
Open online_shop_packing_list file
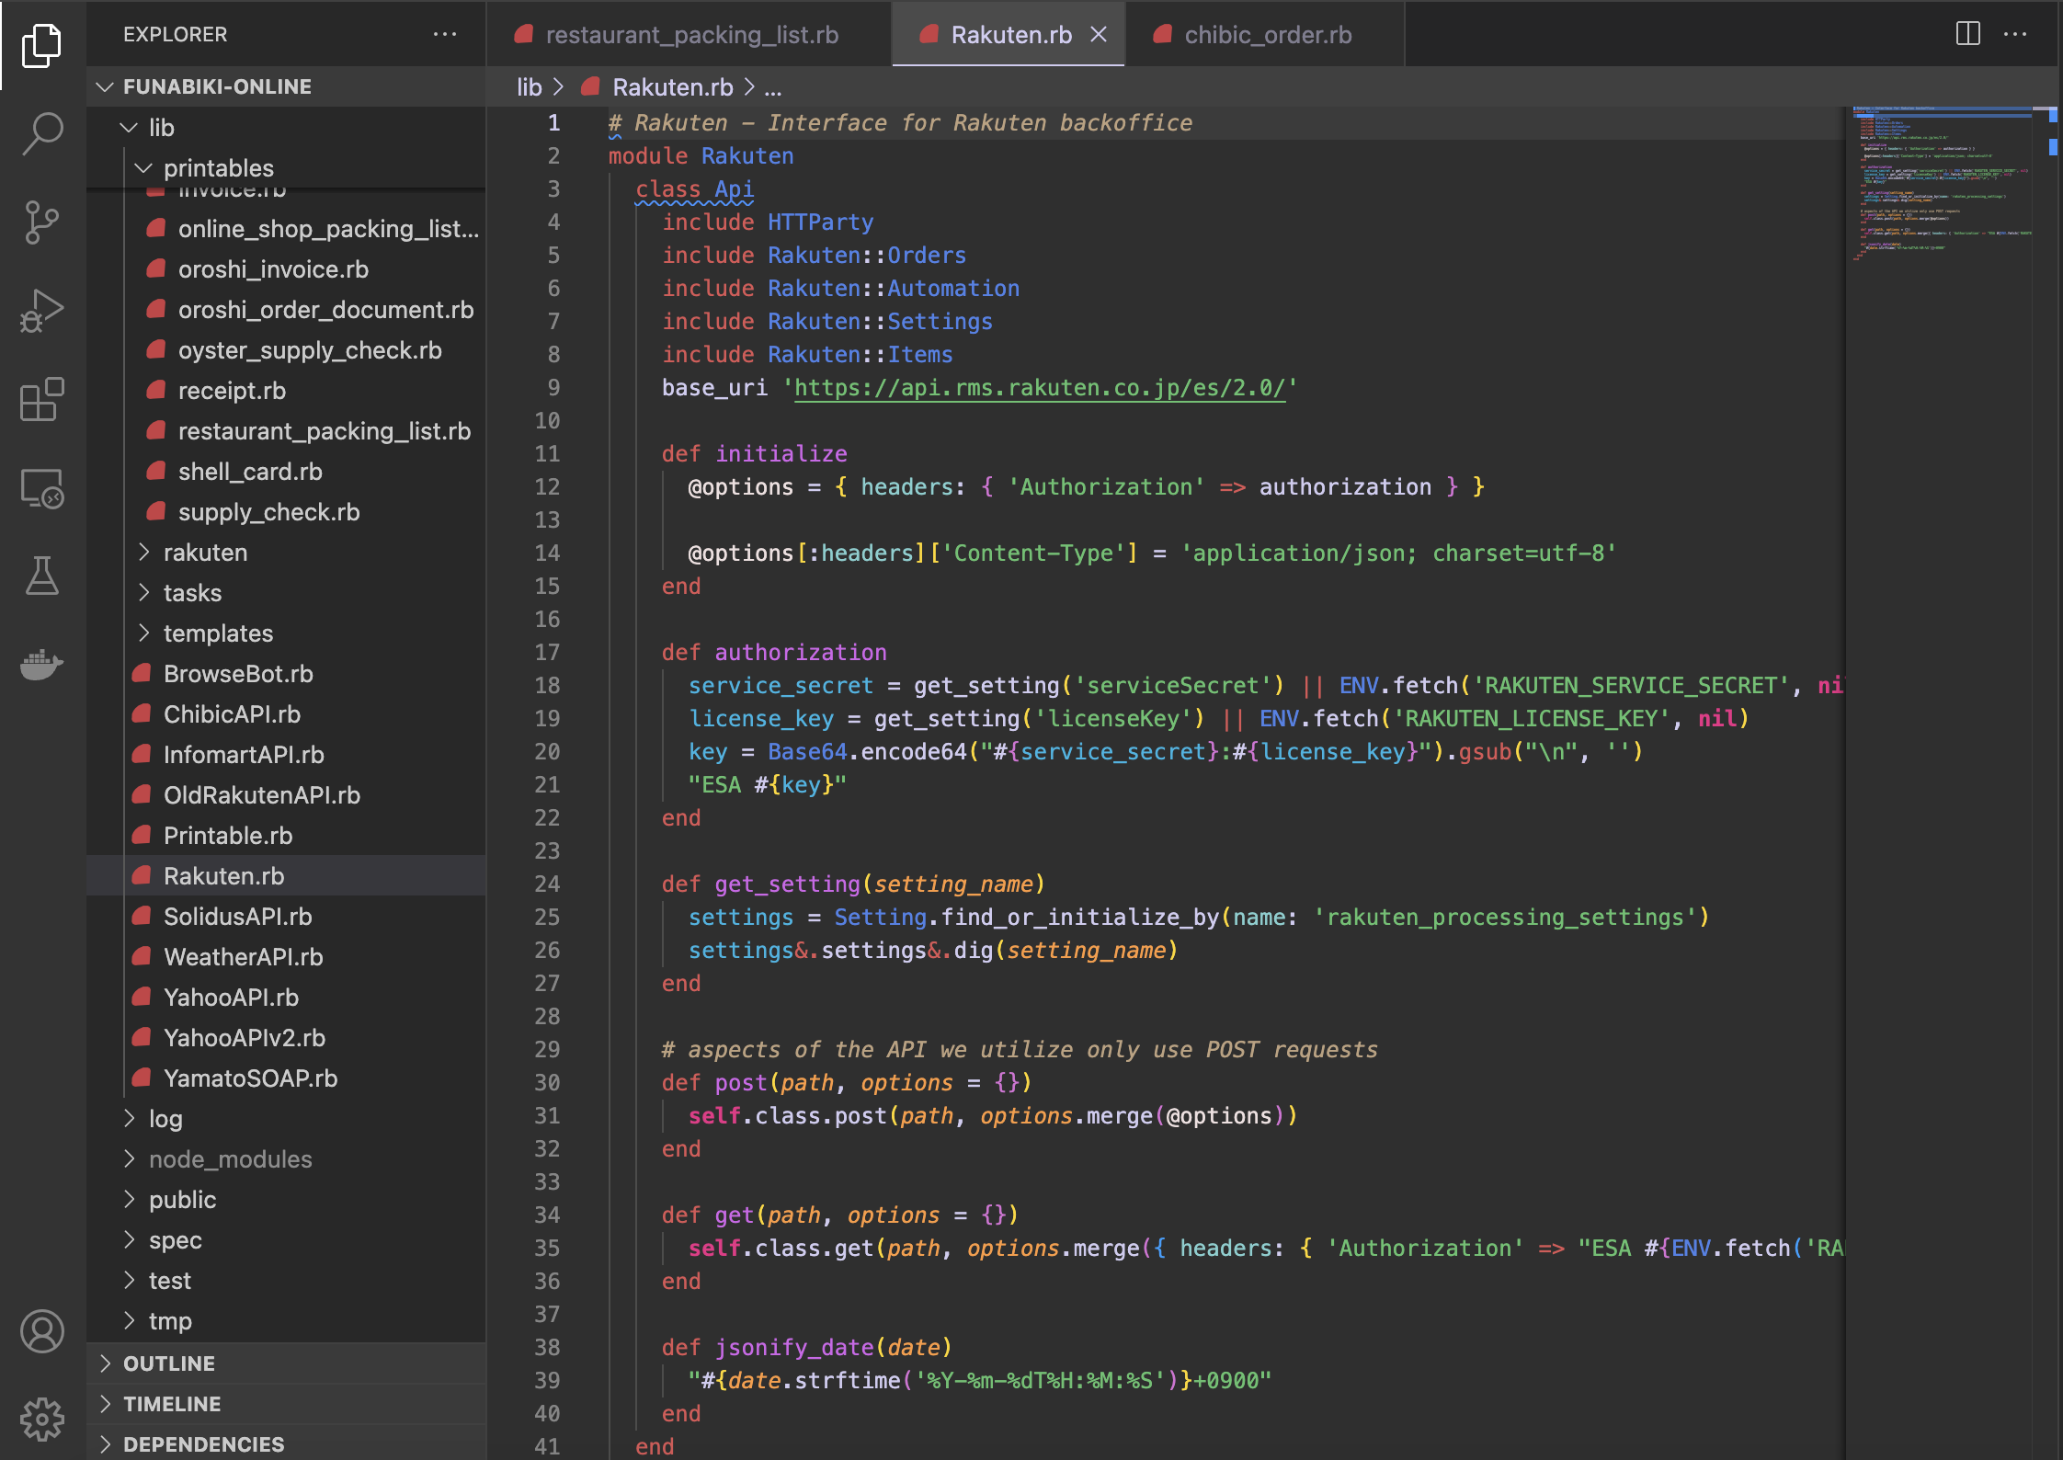(x=286, y=228)
